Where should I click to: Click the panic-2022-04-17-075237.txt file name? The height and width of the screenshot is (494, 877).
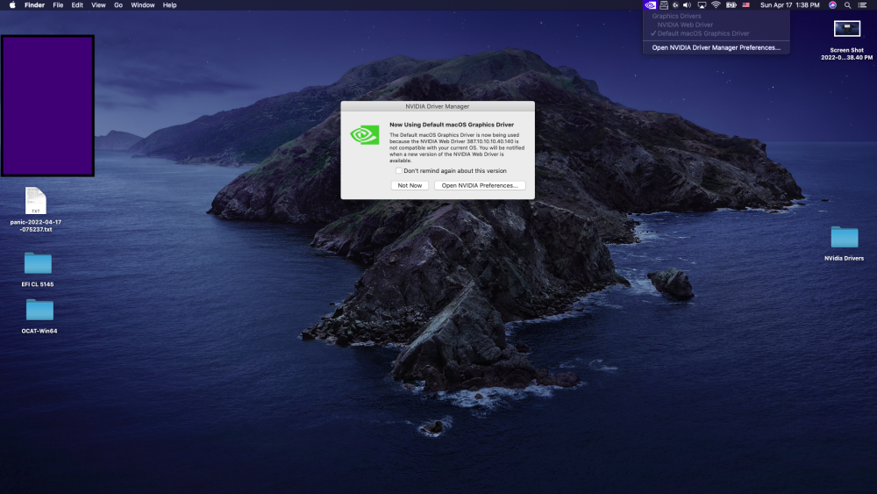36,226
